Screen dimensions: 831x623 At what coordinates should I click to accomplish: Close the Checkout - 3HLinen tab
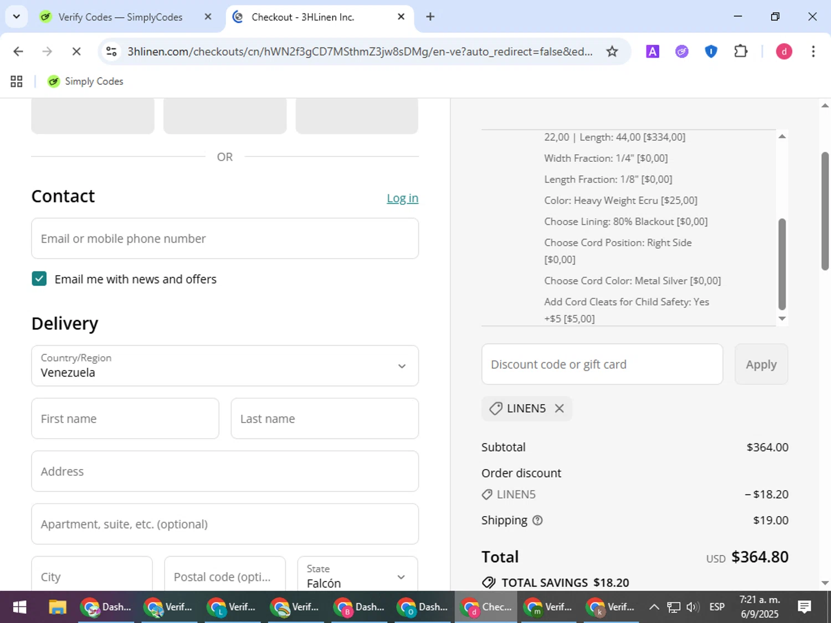(401, 17)
